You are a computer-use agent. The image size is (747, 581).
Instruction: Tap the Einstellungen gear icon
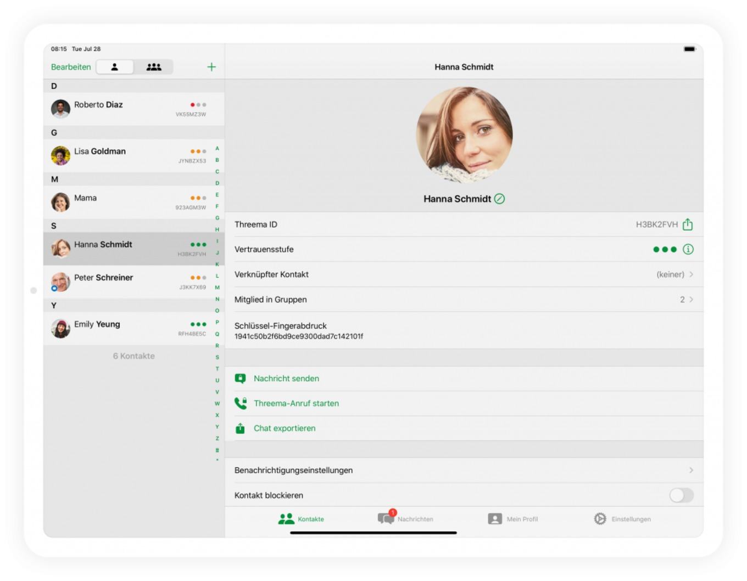pos(600,519)
